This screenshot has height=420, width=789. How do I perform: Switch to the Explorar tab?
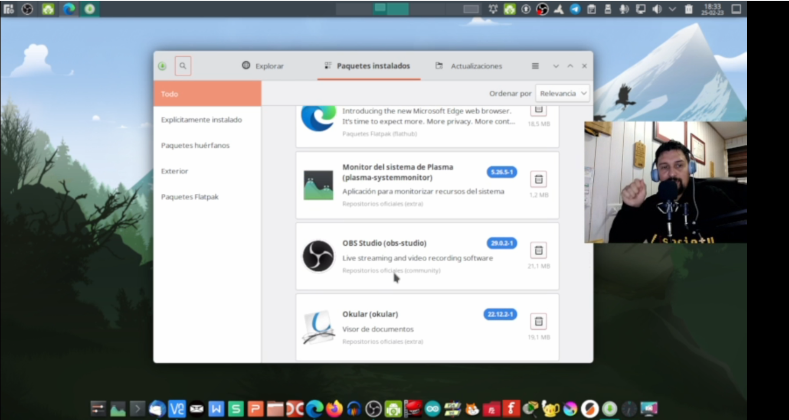(x=263, y=66)
